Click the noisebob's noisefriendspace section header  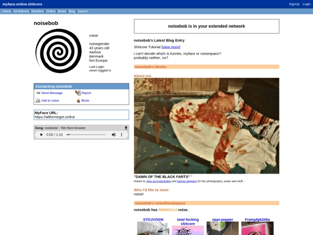tap(206, 203)
